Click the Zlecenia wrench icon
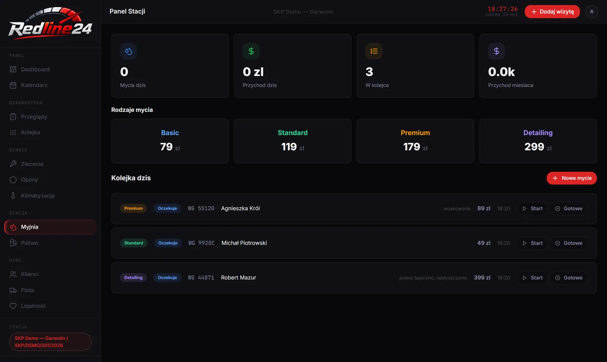 pyautogui.click(x=13, y=164)
